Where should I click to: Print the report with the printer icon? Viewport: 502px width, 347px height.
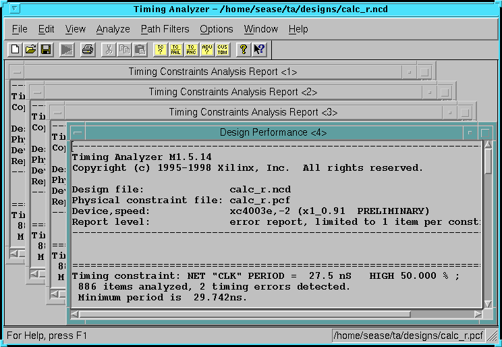click(87, 49)
